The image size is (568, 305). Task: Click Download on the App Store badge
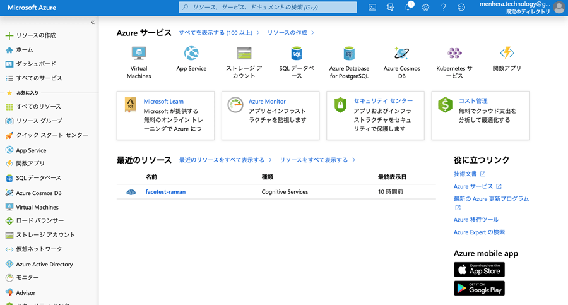click(479, 270)
